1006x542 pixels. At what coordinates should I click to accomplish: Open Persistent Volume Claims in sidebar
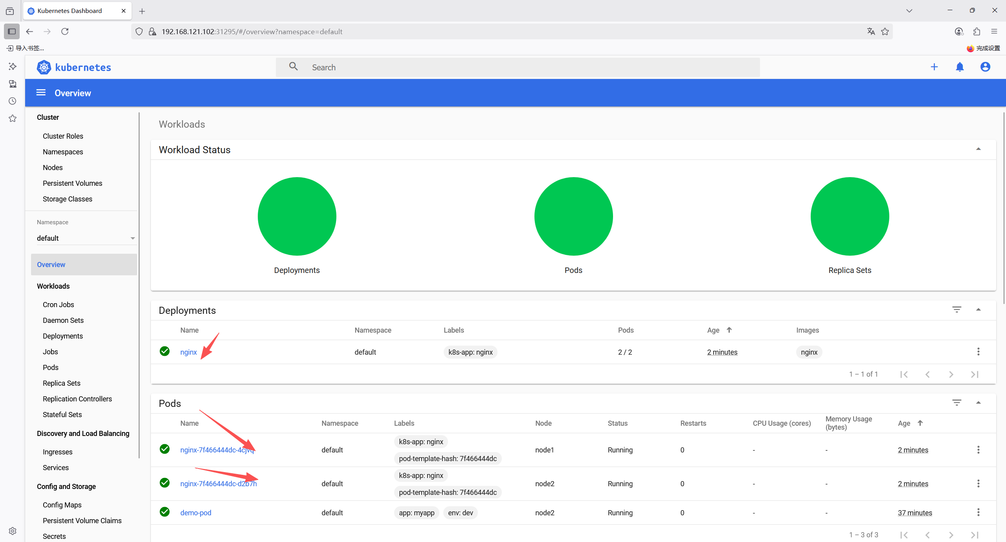coord(82,520)
